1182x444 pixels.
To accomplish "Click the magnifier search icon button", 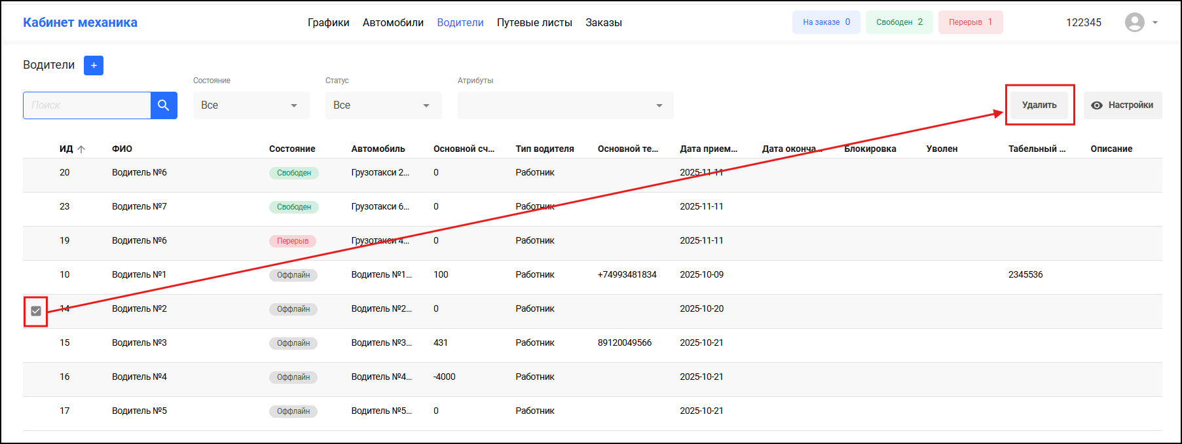I will coord(164,105).
